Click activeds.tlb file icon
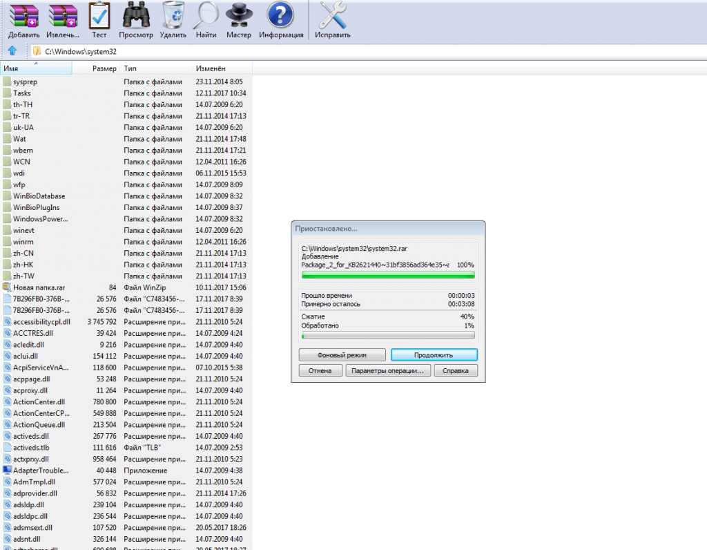707x550 pixels. pyautogui.click(x=7, y=448)
